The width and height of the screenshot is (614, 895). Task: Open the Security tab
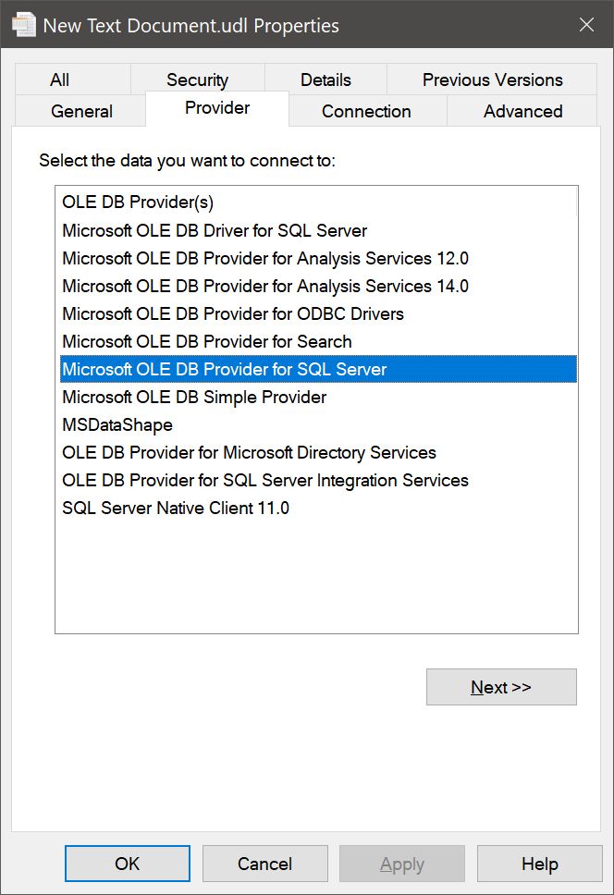[x=198, y=80]
